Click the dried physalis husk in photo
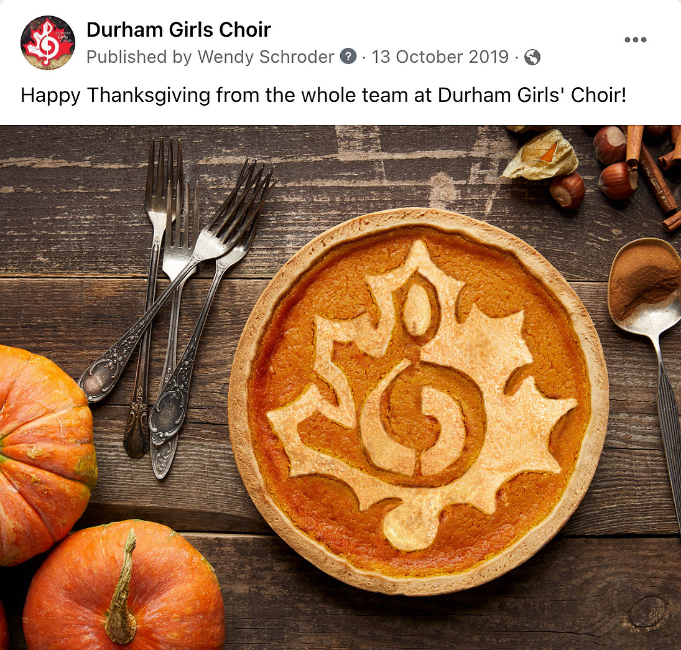 540,155
